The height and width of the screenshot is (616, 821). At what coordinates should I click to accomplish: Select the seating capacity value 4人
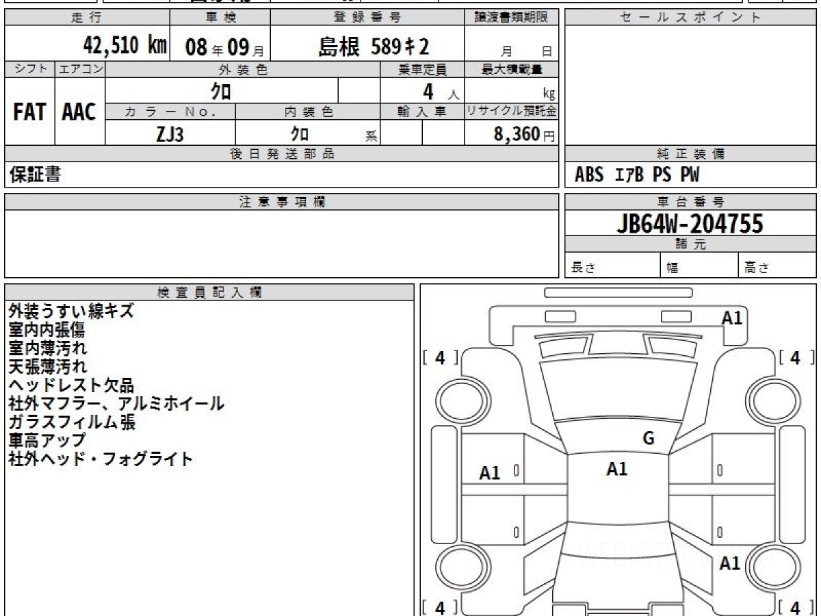tap(441, 92)
